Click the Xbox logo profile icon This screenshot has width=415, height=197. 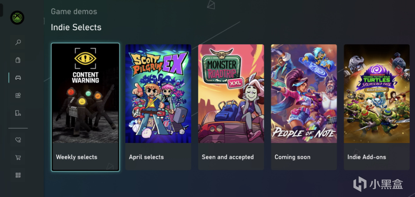17,18
